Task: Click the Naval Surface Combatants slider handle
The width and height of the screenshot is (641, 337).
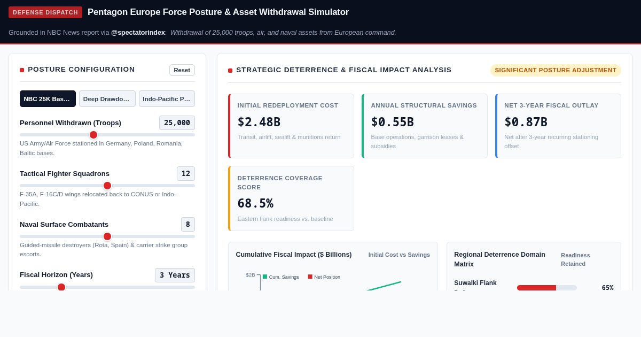Action: (x=107, y=236)
